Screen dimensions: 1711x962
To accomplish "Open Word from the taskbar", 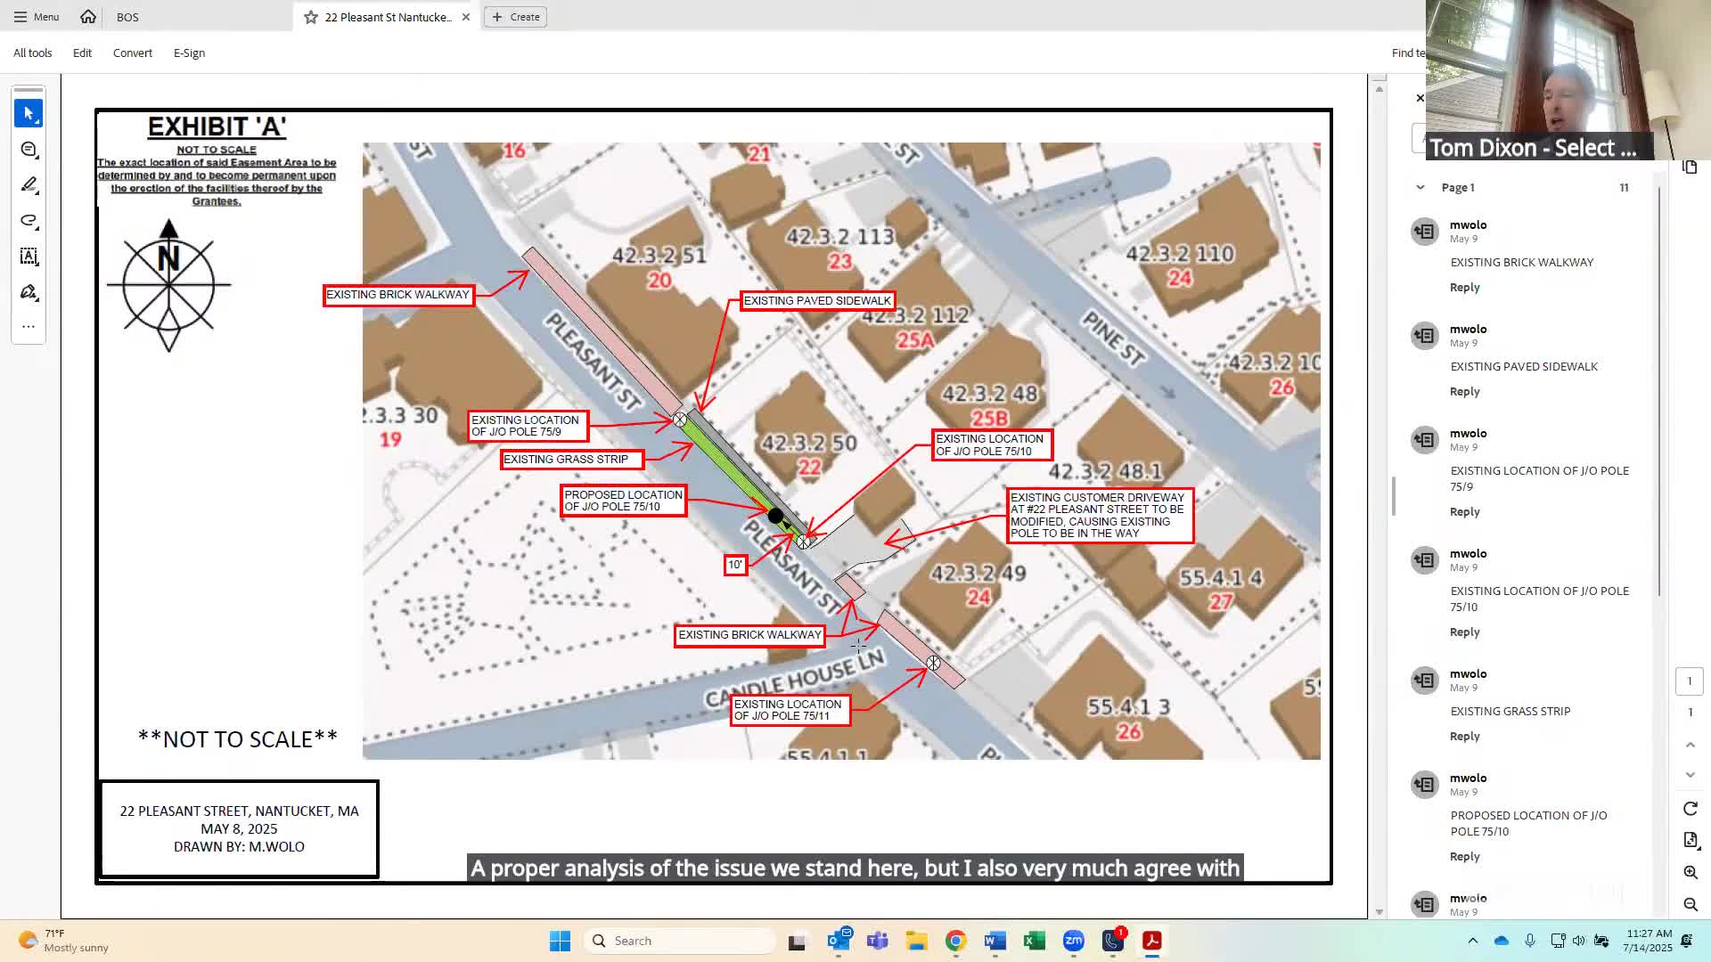I will click(995, 941).
